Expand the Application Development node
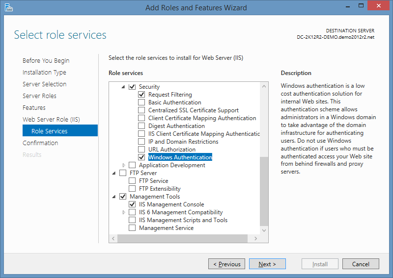This screenshot has height=278, width=393. 124,165
